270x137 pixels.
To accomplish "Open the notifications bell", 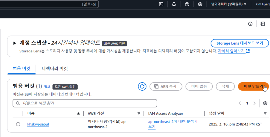I will (174, 4).
